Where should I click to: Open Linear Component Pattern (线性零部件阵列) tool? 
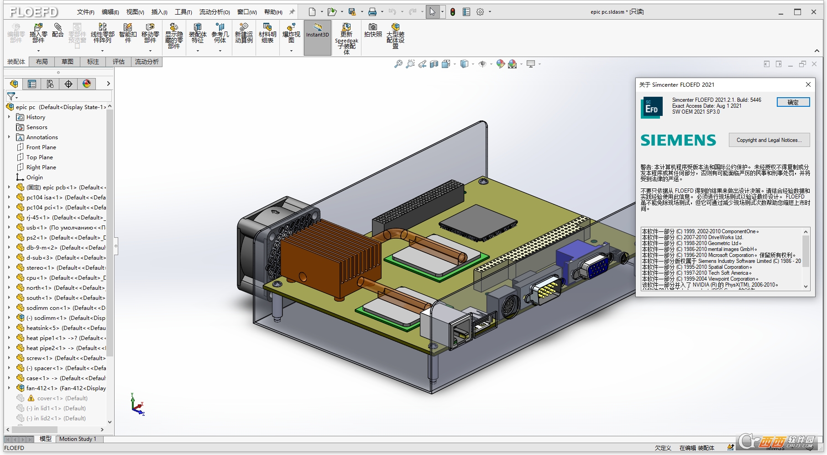103,33
